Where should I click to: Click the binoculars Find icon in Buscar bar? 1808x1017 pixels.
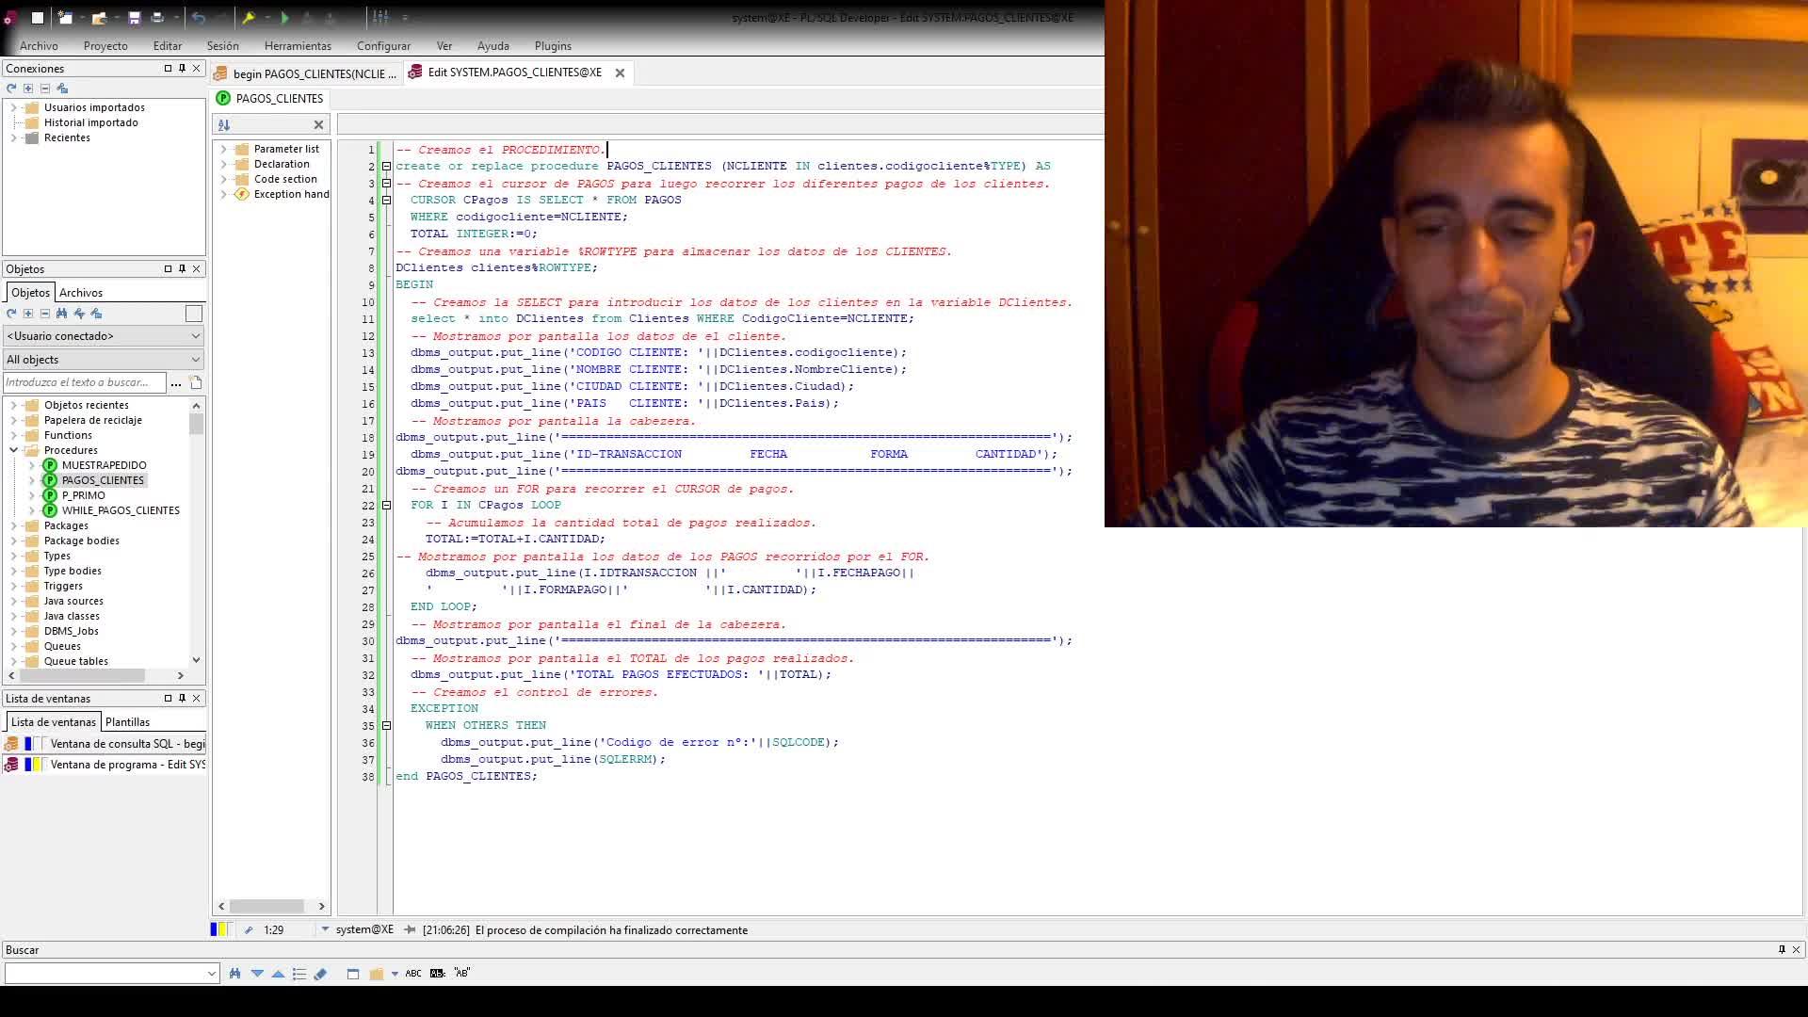(234, 974)
